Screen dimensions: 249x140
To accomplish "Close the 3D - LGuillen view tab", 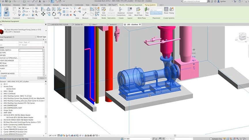I will 140,24.
